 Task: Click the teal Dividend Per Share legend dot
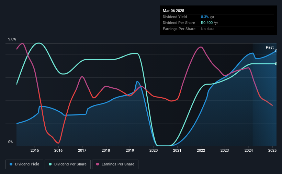pyautogui.click(x=50, y=164)
